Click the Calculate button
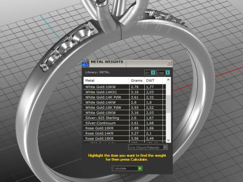This screenshot has height=182, width=243. pyautogui.click(x=127, y=168)
